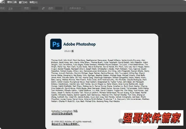Viewport: 186px width, 129px height.
Task: Open the 窗口(W) menu
Action: click(x=23, y=2)
